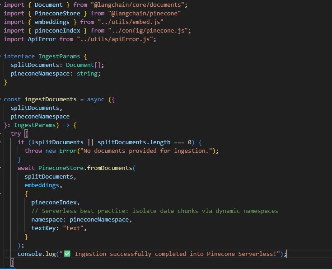The height and width of the screenshot is (269, 332).
Task: Click the log method name
Action: tap(51, 254)
